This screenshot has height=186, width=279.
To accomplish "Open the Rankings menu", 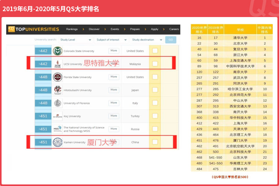I will pos(72,29).
